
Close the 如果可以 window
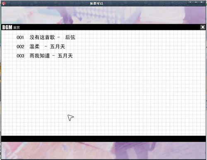coord(202,2)
